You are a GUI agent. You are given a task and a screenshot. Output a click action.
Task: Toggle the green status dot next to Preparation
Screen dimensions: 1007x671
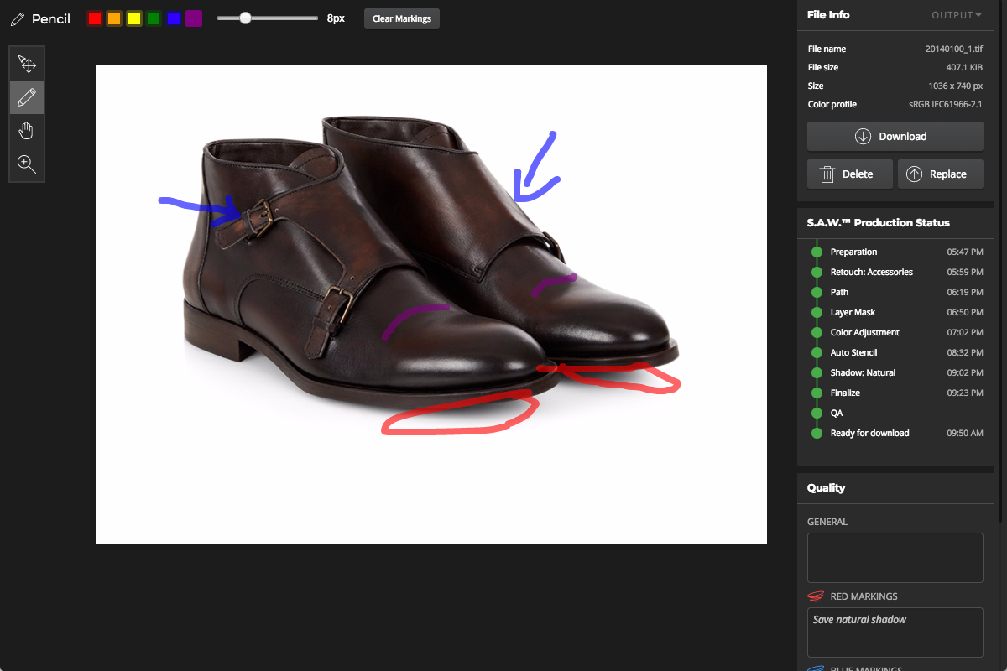[x=816, y=252]
